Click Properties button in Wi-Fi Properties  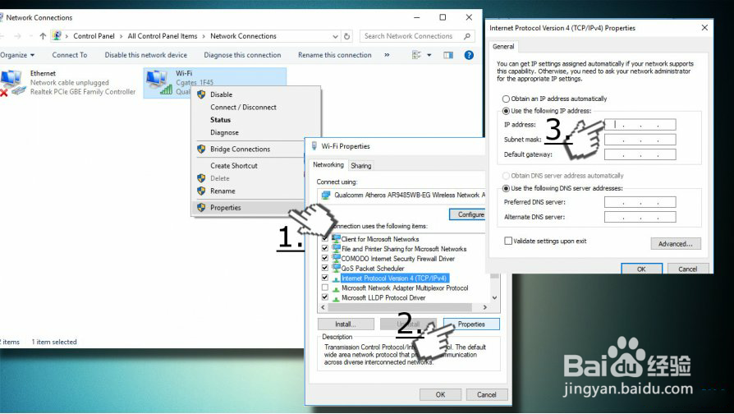point(471,324)
